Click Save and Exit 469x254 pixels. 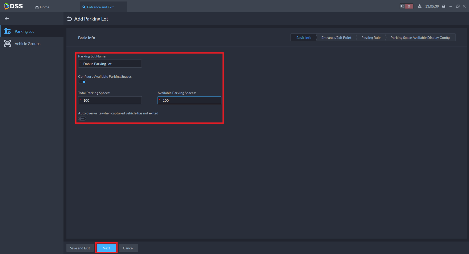(80, 248)
